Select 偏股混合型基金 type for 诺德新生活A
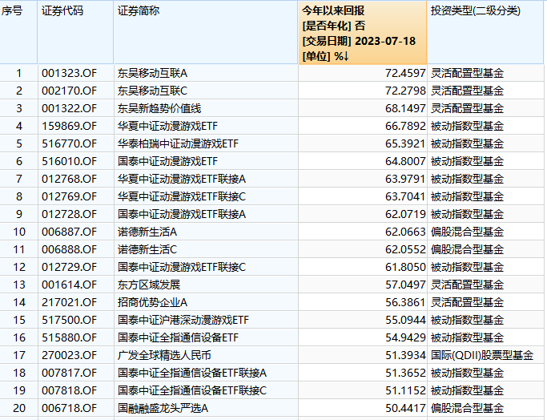Screen dimensions: 547x420 coord(467,232)
